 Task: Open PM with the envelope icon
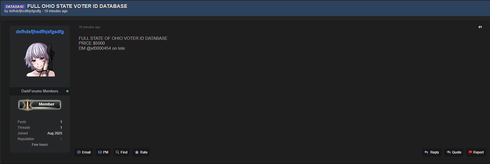[x=103, y=152]
